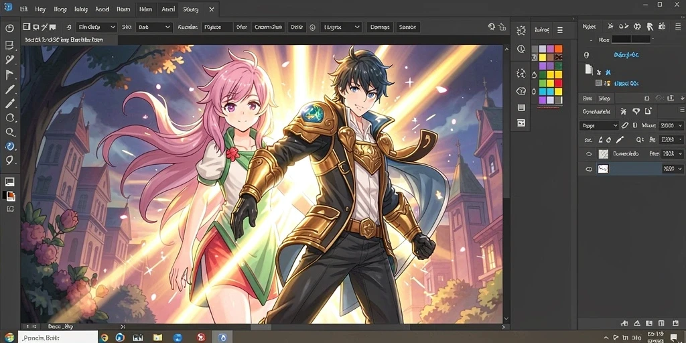Click the monitor icon below left tools
The width and height of the screenshot is (686, 343).
[9, 182]
